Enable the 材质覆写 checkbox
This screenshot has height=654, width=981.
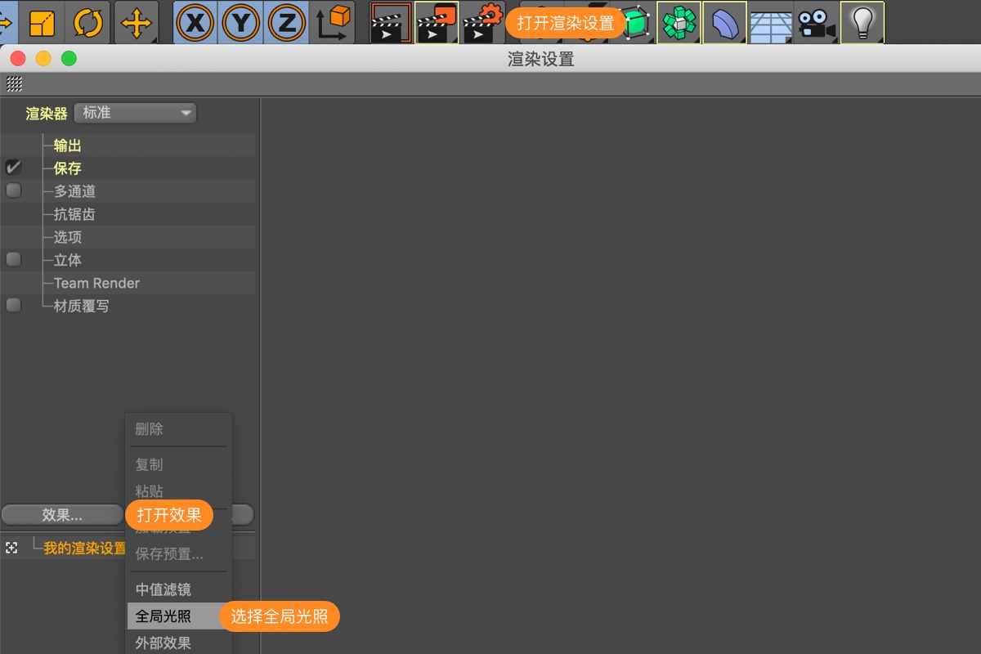click(x=13, y=305)
